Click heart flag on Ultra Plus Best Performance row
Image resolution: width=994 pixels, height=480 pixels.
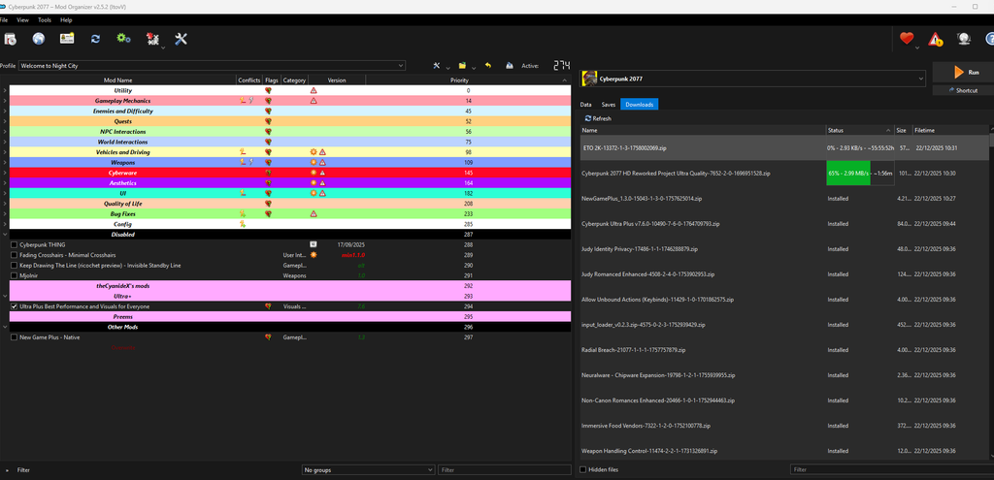coord(268,306)
